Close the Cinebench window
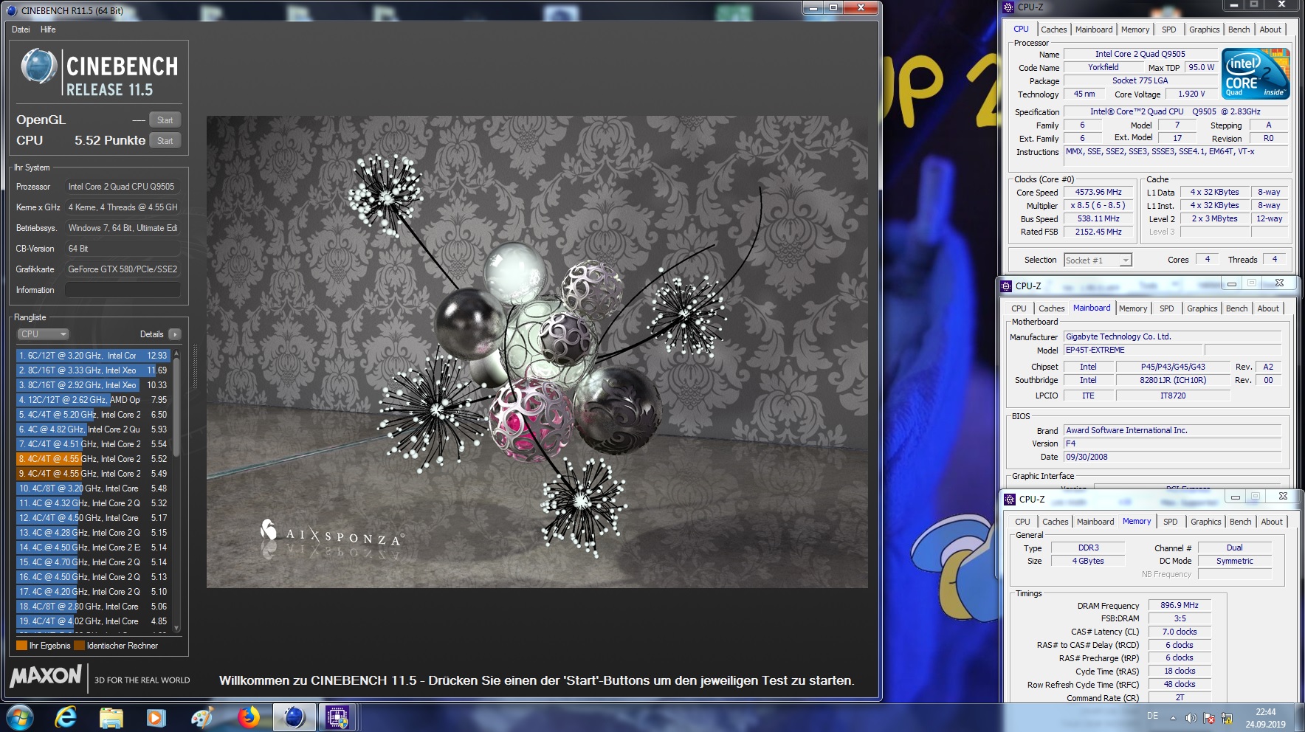Image resolution: width=1305 pixels, height=732 pixels. (860, 7)
